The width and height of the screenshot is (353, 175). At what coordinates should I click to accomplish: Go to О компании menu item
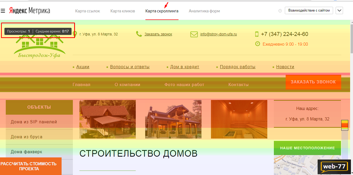click(127, 85)
